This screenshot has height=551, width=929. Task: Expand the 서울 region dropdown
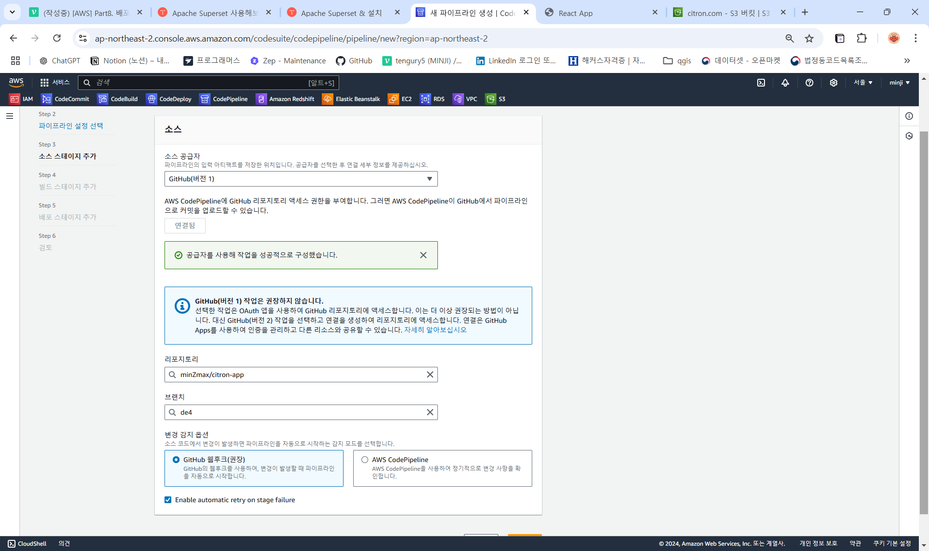pos(863,83)
